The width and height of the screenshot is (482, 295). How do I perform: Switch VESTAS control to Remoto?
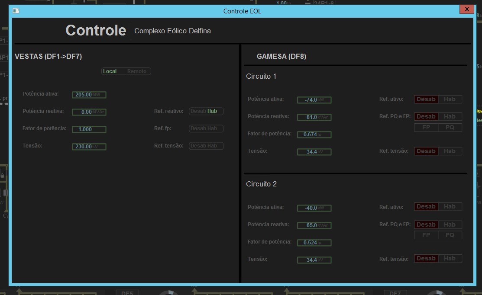(137, 71)
